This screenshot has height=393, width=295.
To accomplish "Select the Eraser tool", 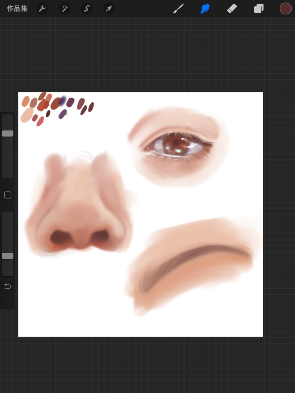I will click(232, 8).
